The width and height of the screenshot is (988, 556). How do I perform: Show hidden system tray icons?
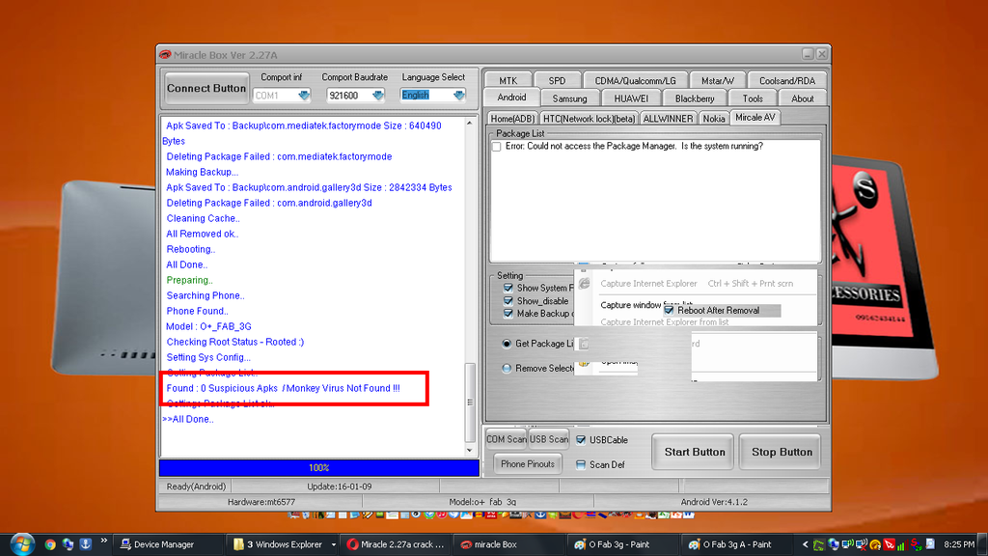(805, 544)
